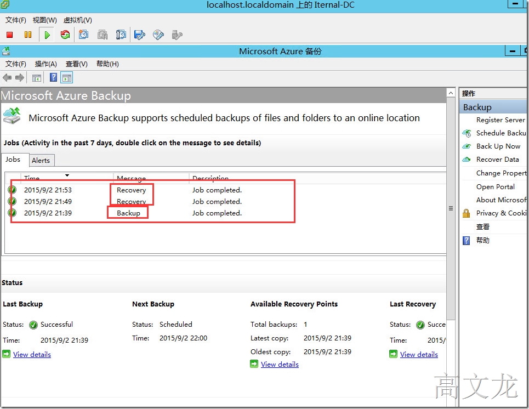Image resolution: width=529 pixels, height=409 pixels.
Task: Click Schedule Backup action
Action: point(501,133)
